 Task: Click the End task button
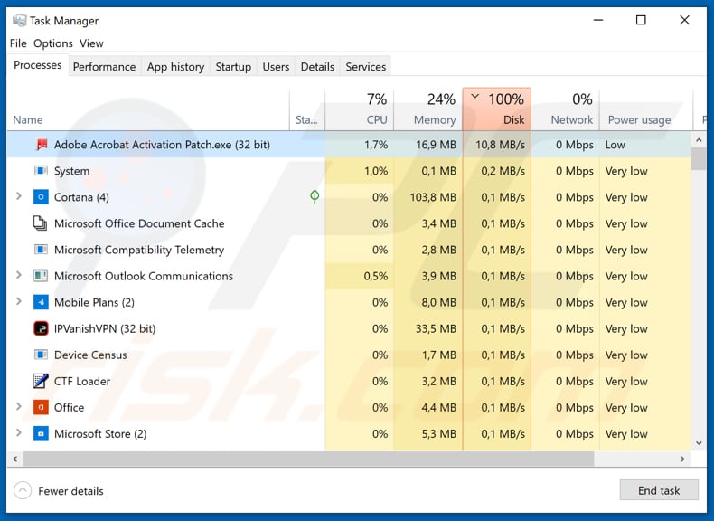coord(659,490)
